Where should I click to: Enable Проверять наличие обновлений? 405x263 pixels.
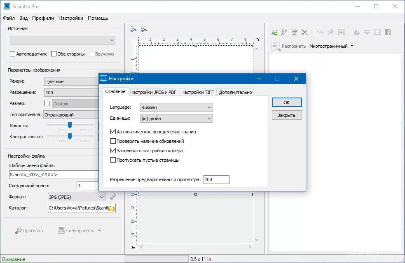tap(113, 141)
